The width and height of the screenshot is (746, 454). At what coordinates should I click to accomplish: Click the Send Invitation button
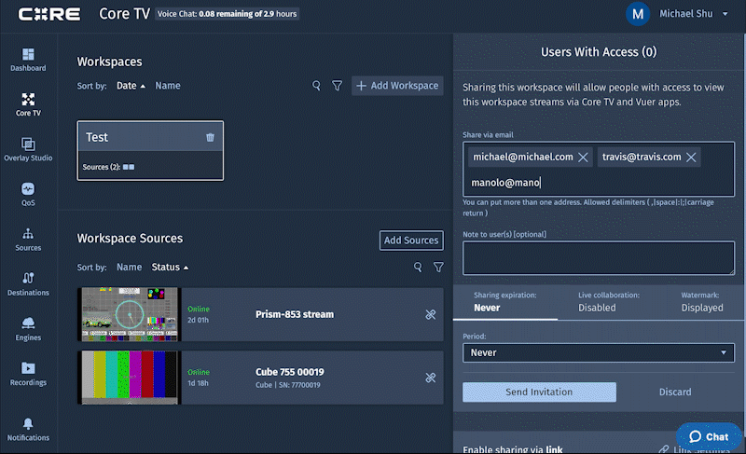coord(539,392)
